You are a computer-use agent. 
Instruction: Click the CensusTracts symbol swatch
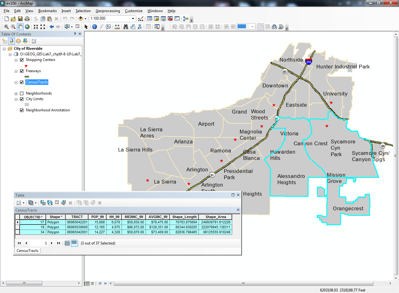point(27,88)
